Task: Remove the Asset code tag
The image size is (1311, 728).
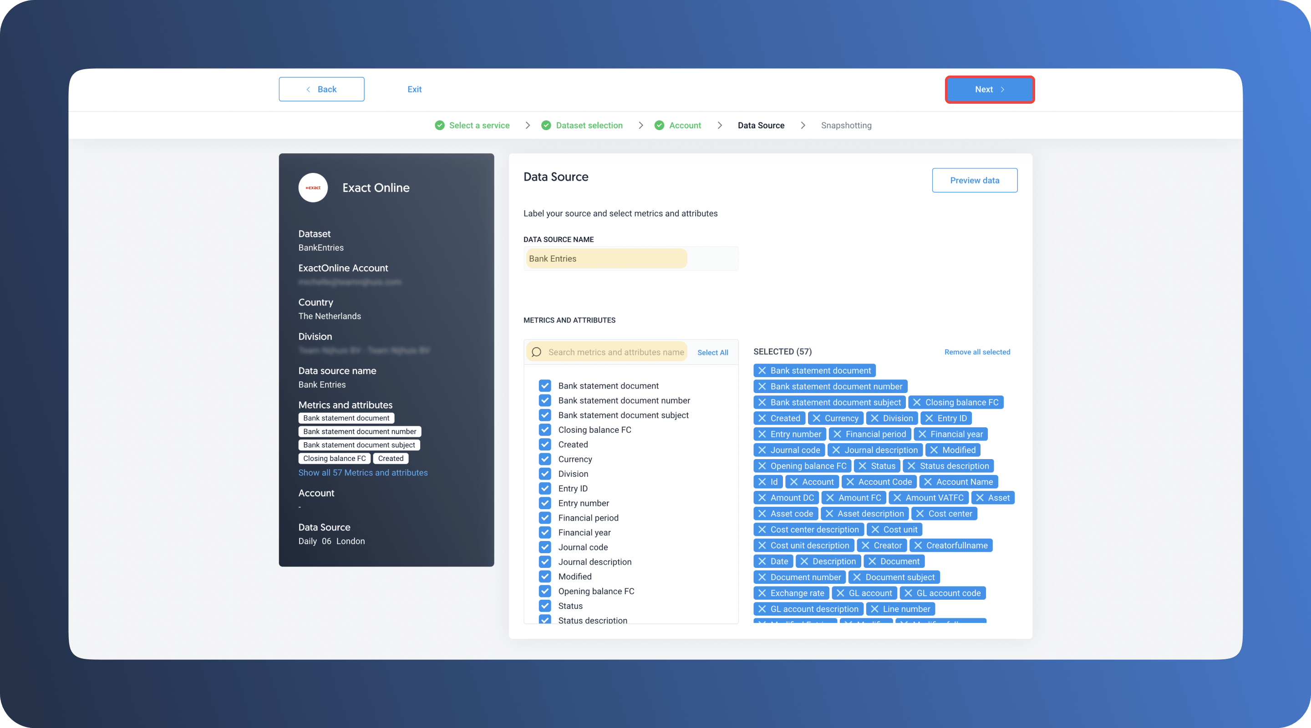Action: 762,513
